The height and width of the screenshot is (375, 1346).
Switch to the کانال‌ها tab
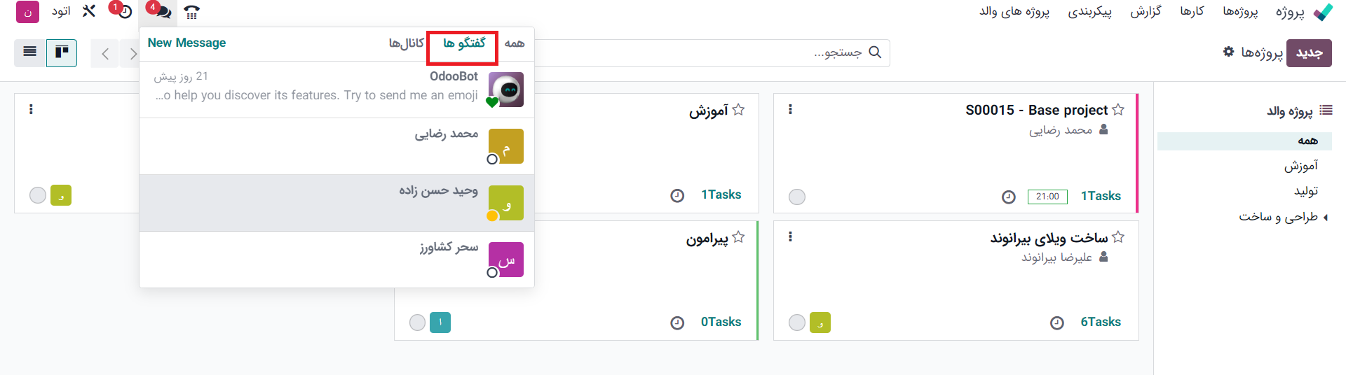click(x=407, y=43)
